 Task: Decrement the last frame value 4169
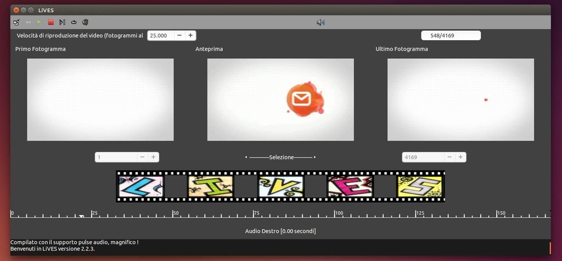coord(449,157)
